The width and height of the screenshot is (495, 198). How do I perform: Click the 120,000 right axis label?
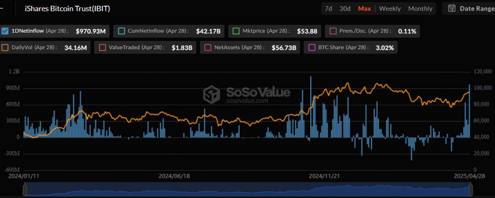pos(483,72)
